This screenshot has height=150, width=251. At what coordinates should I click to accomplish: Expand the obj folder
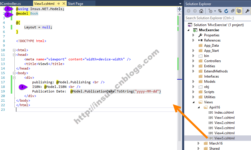point(193,87)
